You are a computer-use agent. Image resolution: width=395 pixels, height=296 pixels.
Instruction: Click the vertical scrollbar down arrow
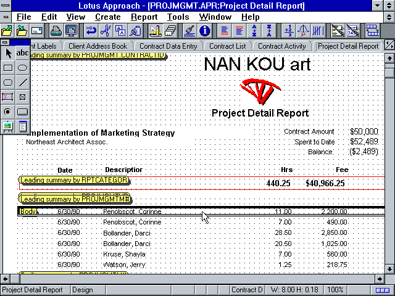click(389, 269)
